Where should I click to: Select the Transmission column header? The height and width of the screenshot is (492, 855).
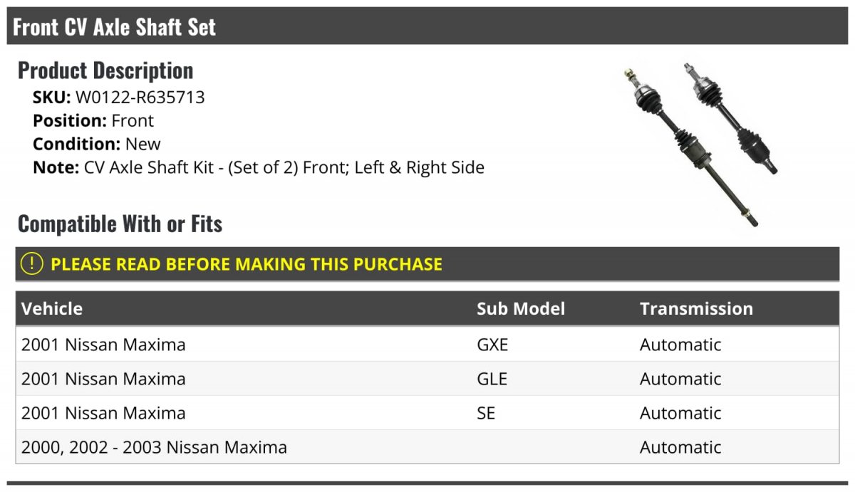click(x=696, y=308)
